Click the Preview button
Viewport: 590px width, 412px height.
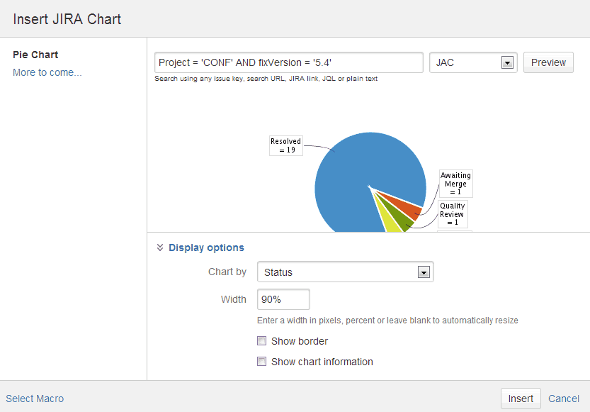548,62
